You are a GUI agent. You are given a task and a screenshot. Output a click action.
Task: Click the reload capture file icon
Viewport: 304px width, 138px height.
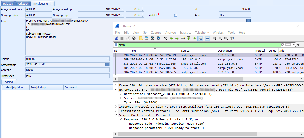(158, 38)
